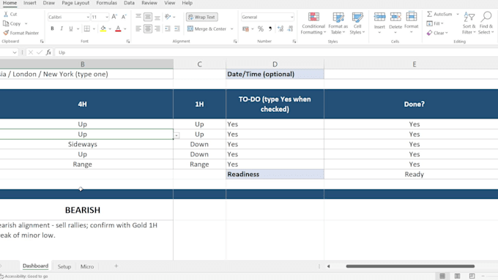The image size is (498, 280).
Task: Click the Decrease Indent icon
Action: point(168,29)
